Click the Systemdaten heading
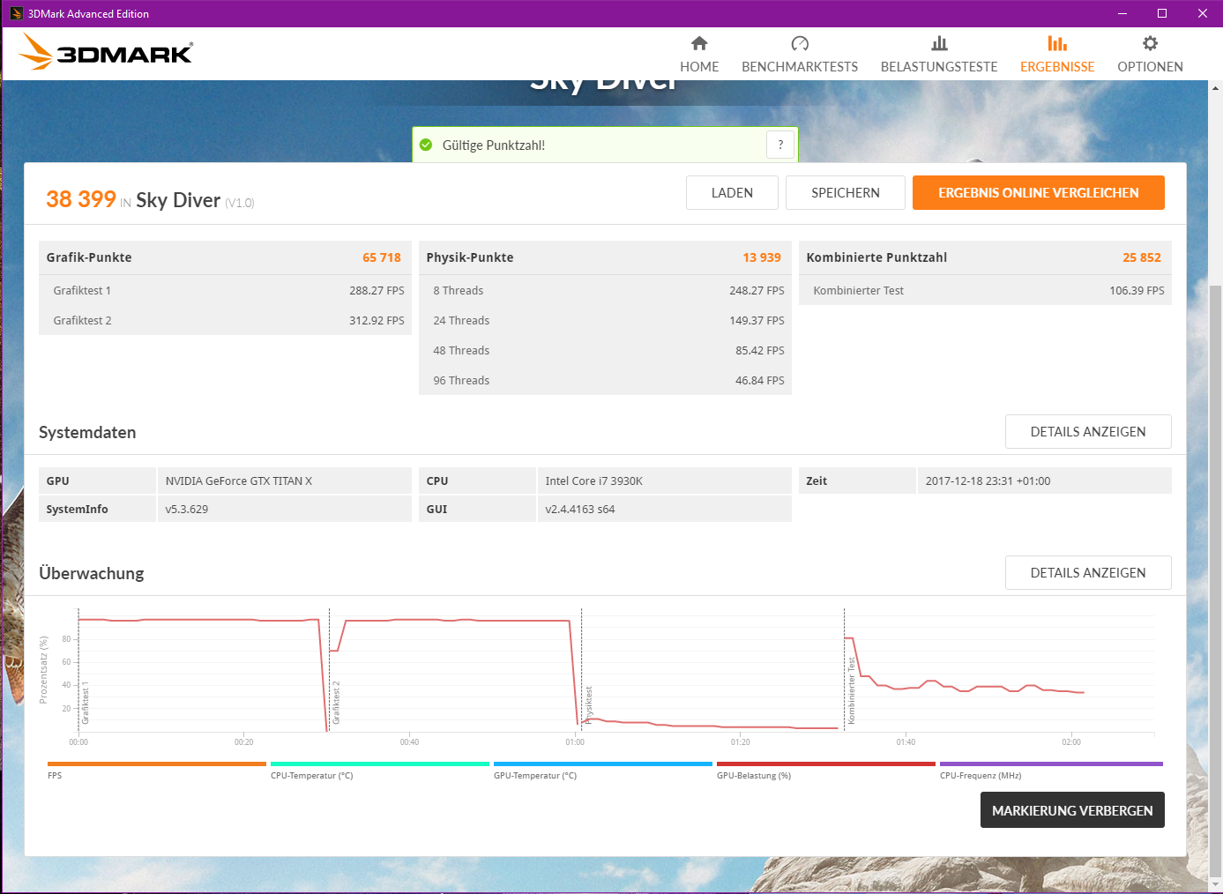 (x=87, y=432)
